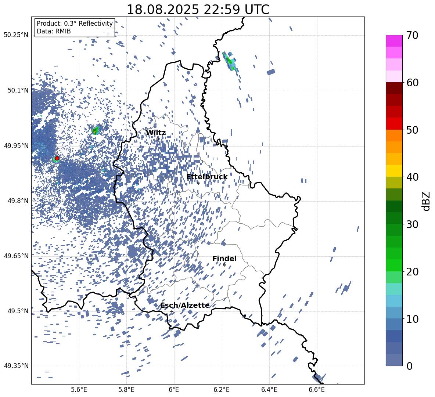435x397 pixels.
Task: Pick the slate blue swatch above 0
Action: point(394,360)
